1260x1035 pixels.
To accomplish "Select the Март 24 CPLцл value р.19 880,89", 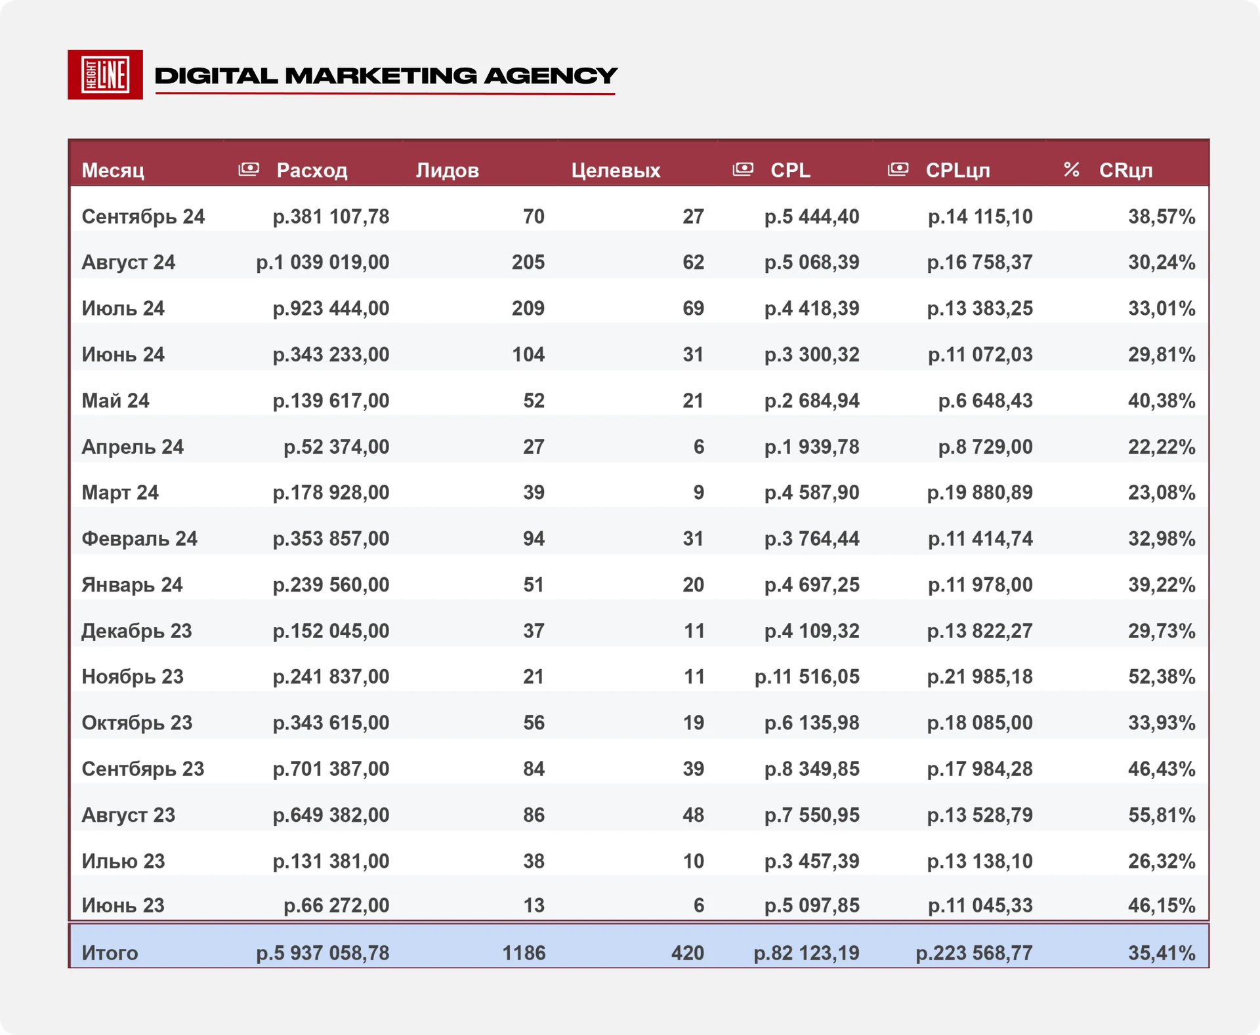I will [x=980, y=493].
